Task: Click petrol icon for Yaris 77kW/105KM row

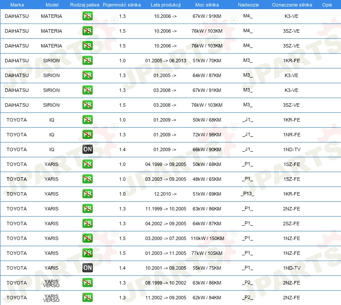Action: tap(87, 253)
